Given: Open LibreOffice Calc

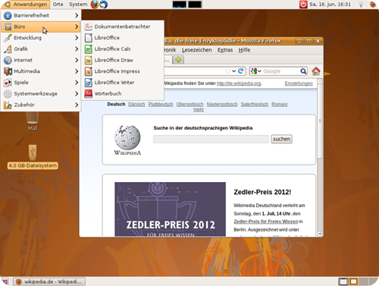Looking at the screenshot, I should point(123,49).
